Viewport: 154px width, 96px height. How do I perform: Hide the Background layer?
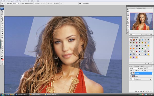tap(130, 79)
